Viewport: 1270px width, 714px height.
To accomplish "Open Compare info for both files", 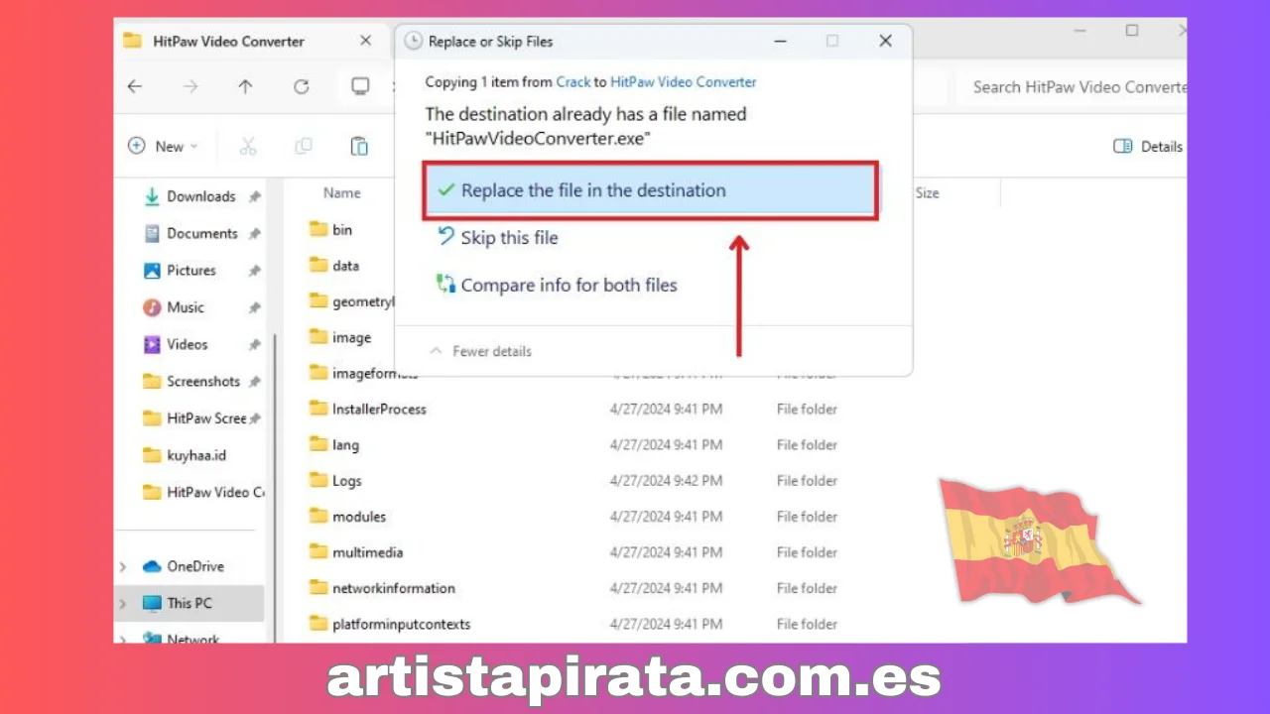I will point(557,286).
